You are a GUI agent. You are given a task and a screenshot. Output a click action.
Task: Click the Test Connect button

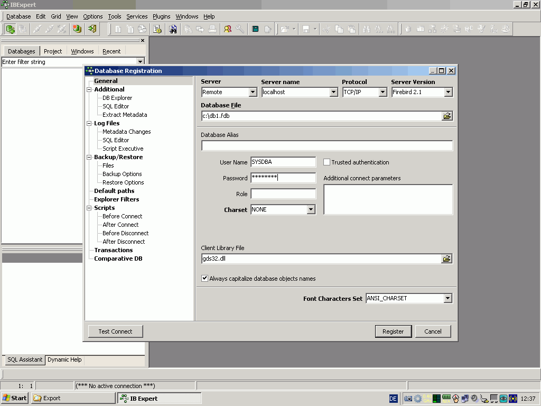[115, 331]
